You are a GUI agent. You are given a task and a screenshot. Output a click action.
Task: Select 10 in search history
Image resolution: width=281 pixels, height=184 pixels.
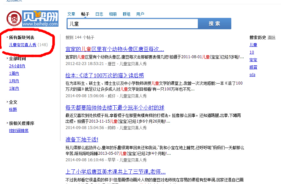coord(252,52)
